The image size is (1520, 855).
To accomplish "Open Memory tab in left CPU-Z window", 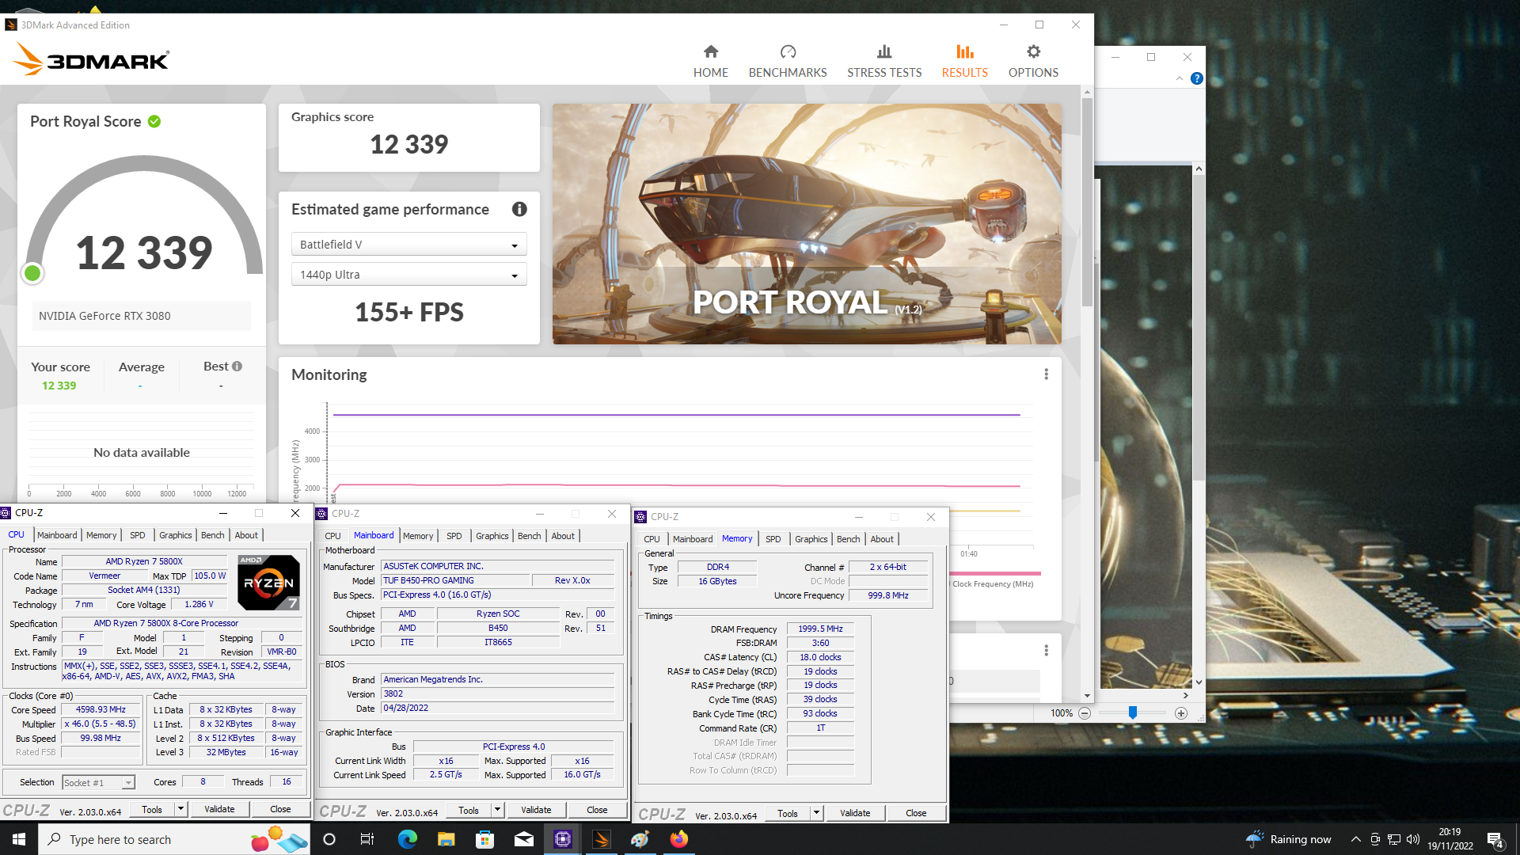I will 101,535.
